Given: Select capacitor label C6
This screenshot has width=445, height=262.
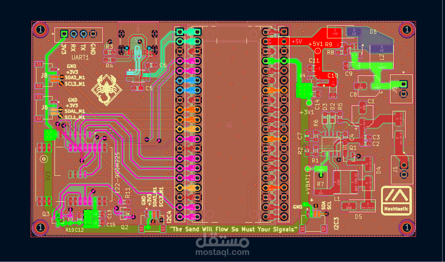Looking at the screenshot, I should (163, 65).
